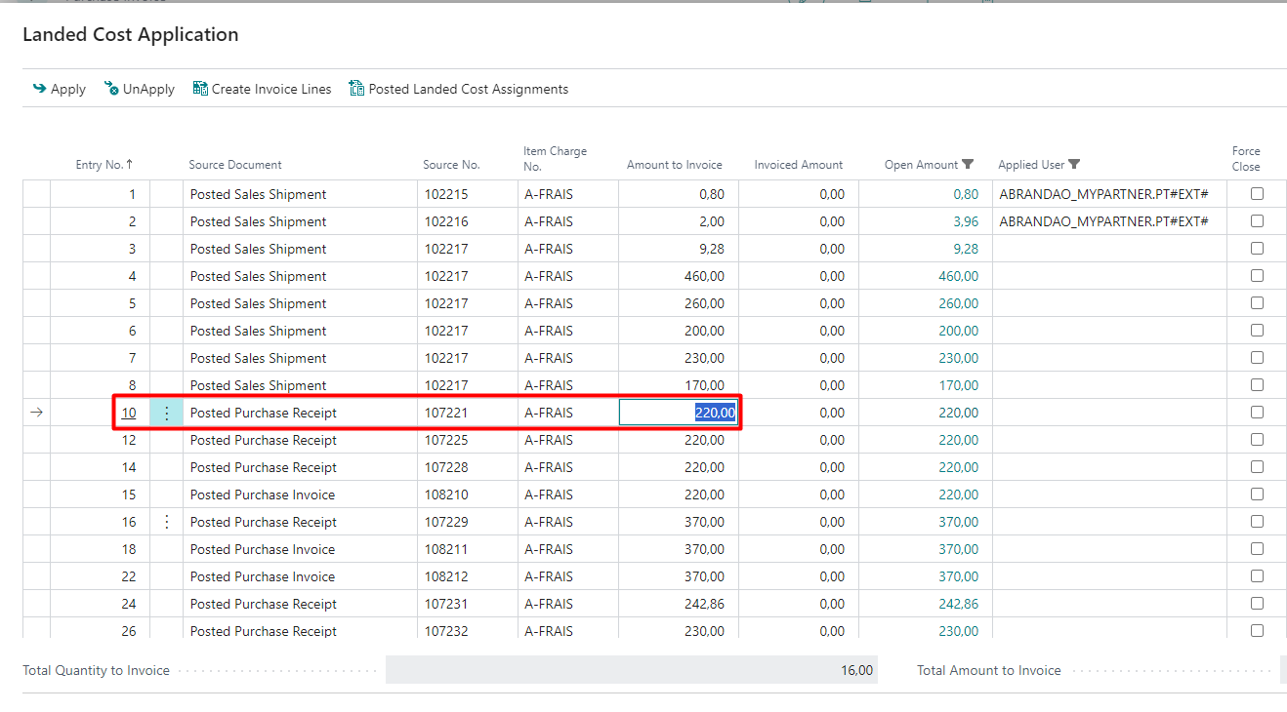Click the Source No. column header

coord(451,165)
